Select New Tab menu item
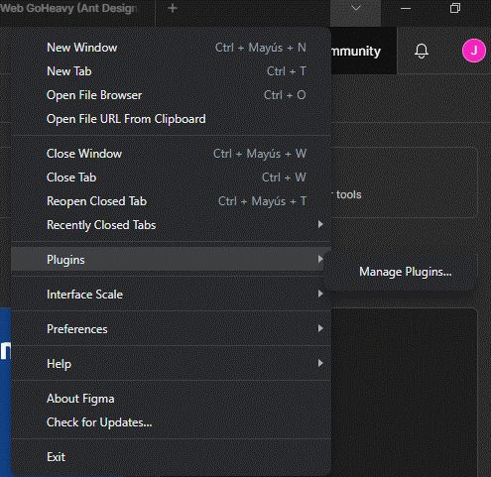The height and width of the screenshot is (477, 491). [171, 71]
